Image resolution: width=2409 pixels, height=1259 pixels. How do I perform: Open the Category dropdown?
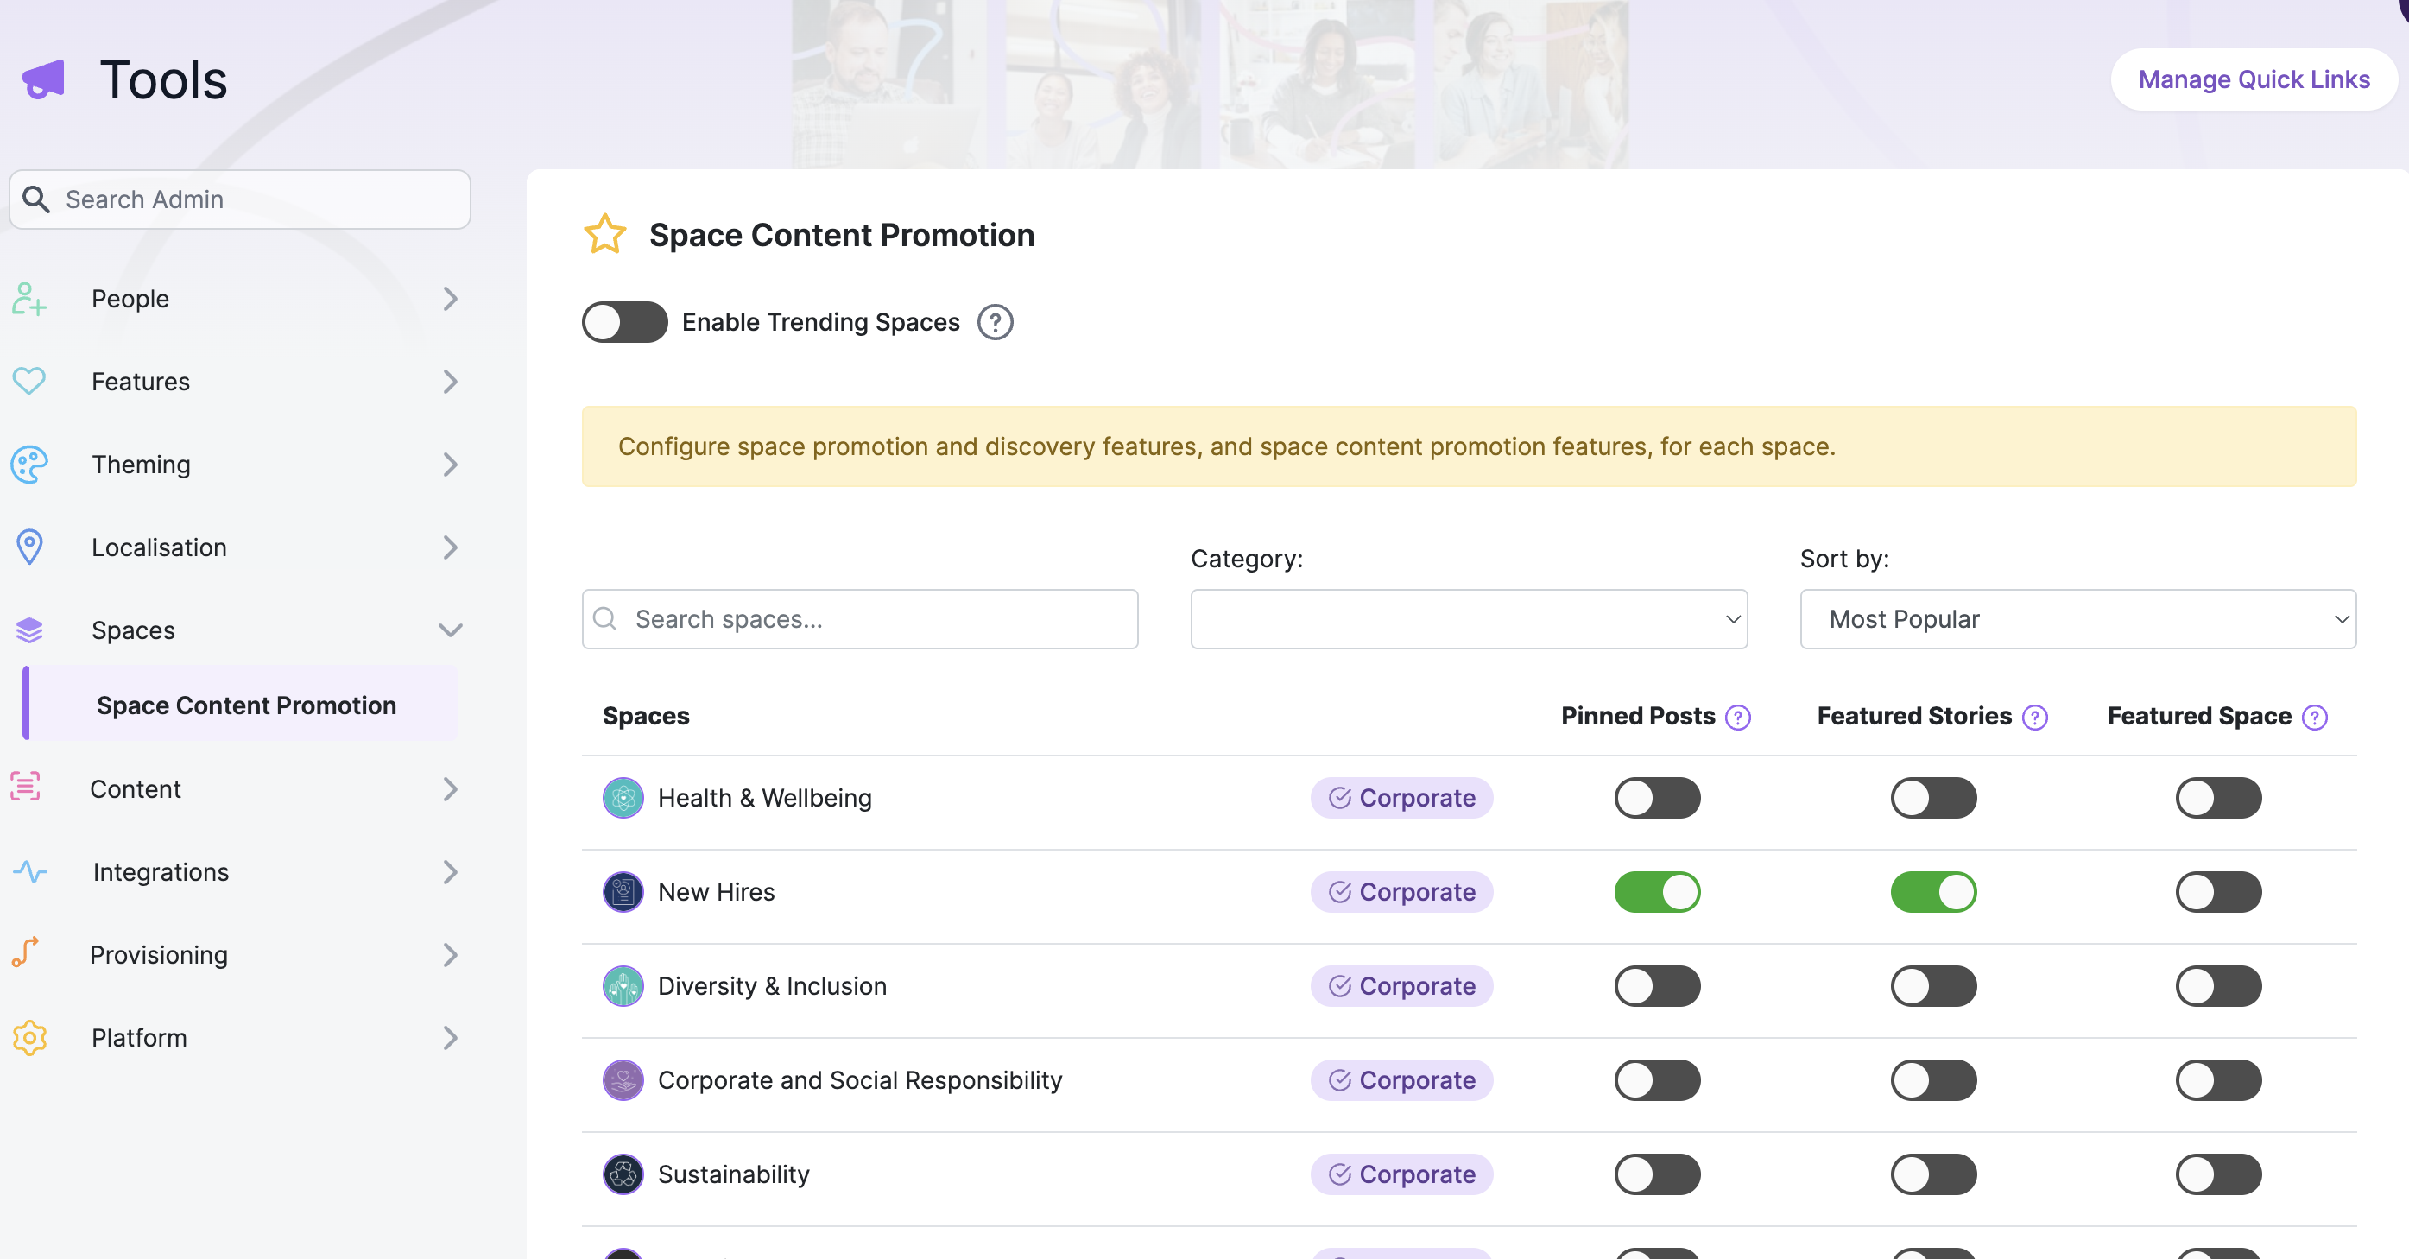tap(1468, 619)
